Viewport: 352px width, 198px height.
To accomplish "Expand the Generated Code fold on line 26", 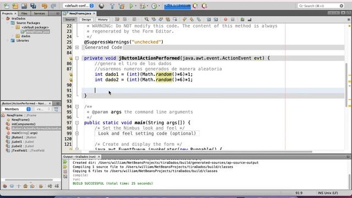I will (x=77, y=47).
